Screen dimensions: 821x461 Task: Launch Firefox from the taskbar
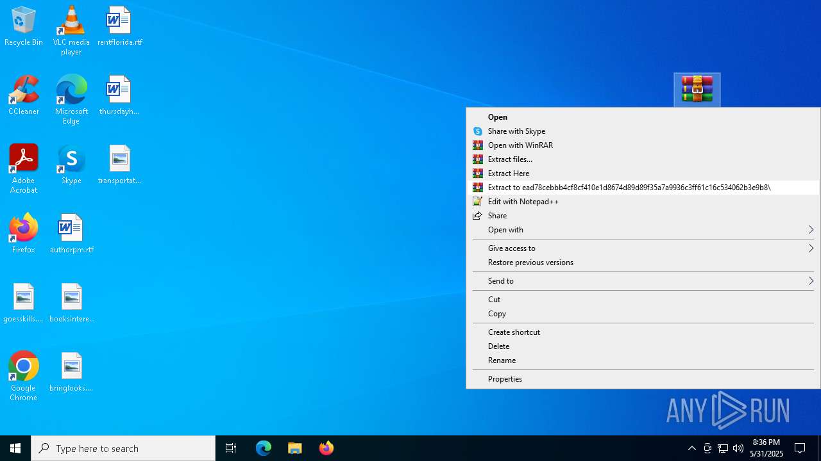point(326,448)
